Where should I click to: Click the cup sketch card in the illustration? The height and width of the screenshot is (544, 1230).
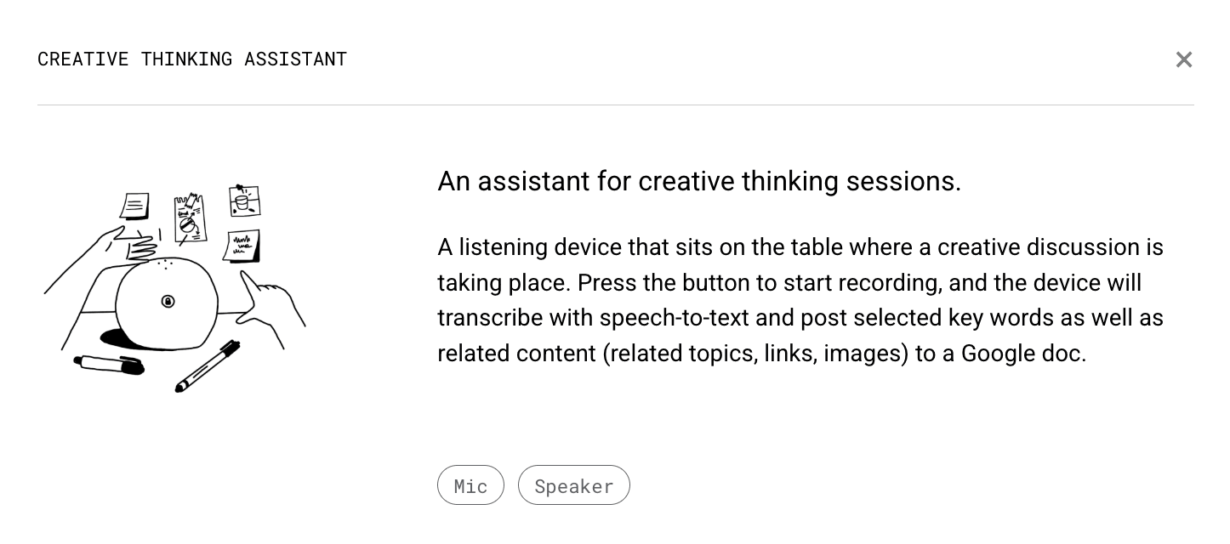click(244, 201)
